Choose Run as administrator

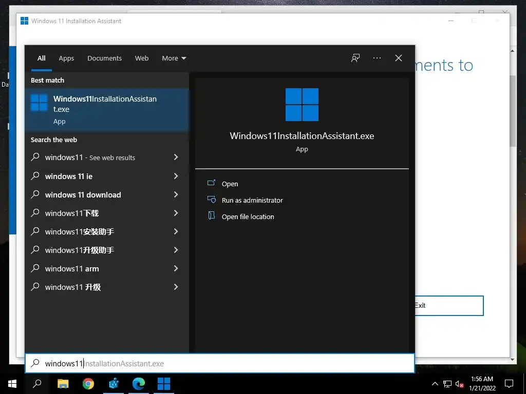tap(252, 200)
